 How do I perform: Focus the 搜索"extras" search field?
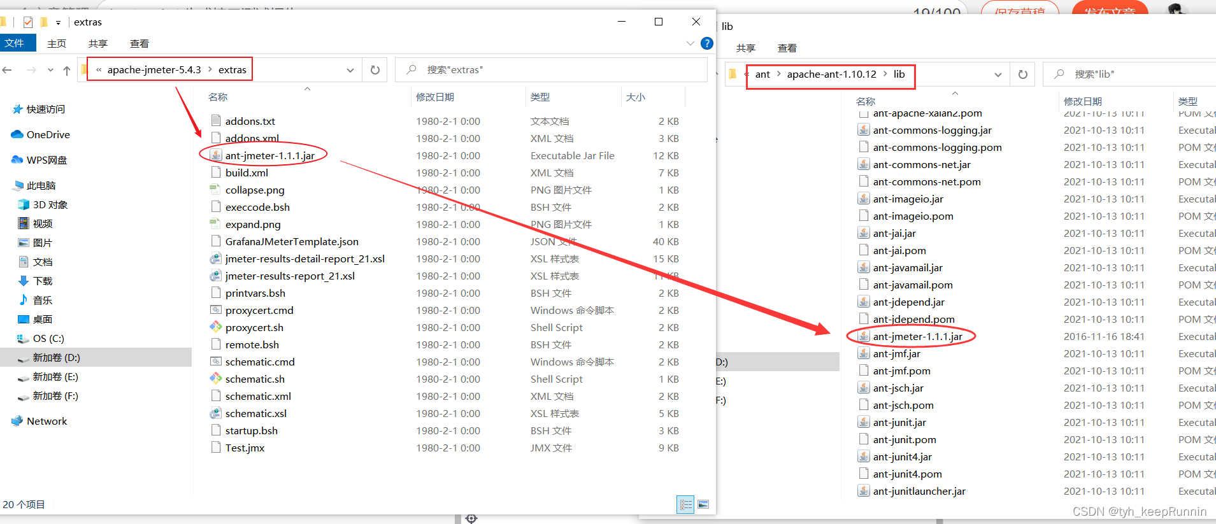click(x=551, y=69)
